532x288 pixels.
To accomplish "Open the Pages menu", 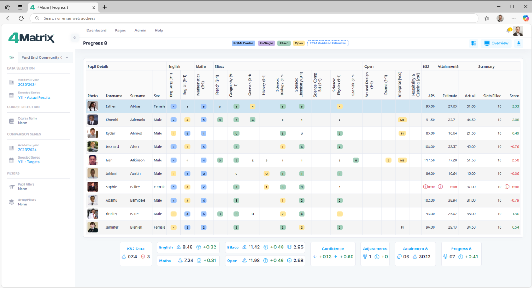I will coord(120,31).
